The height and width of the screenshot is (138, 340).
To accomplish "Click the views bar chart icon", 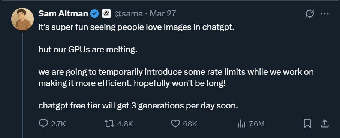I will click(x=241, y=124).
